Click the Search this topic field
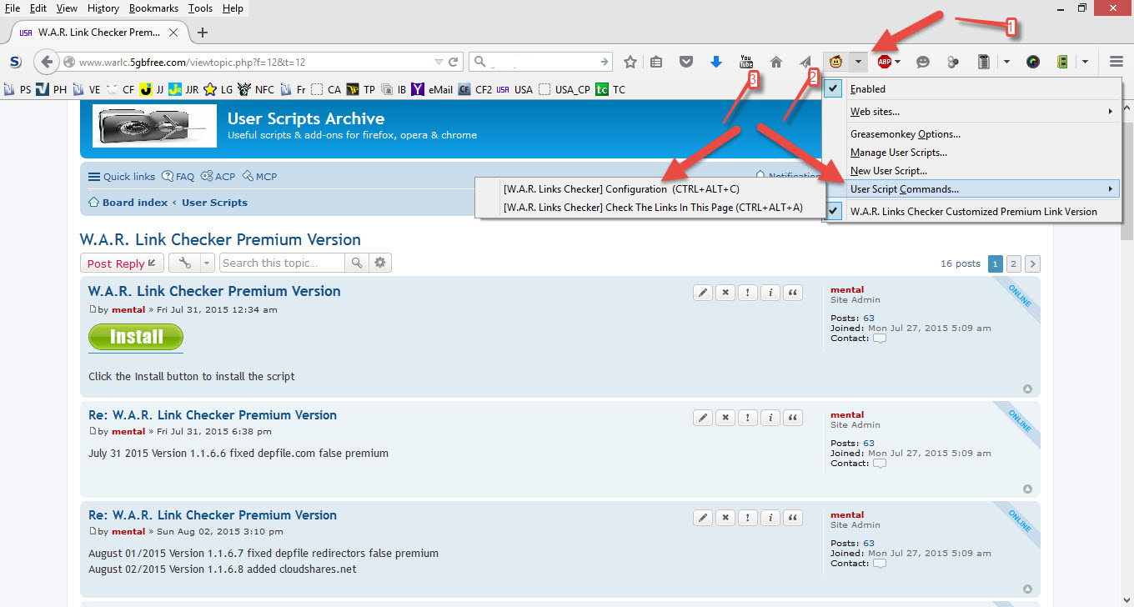The image size is (1134, 607). point(282,263)
